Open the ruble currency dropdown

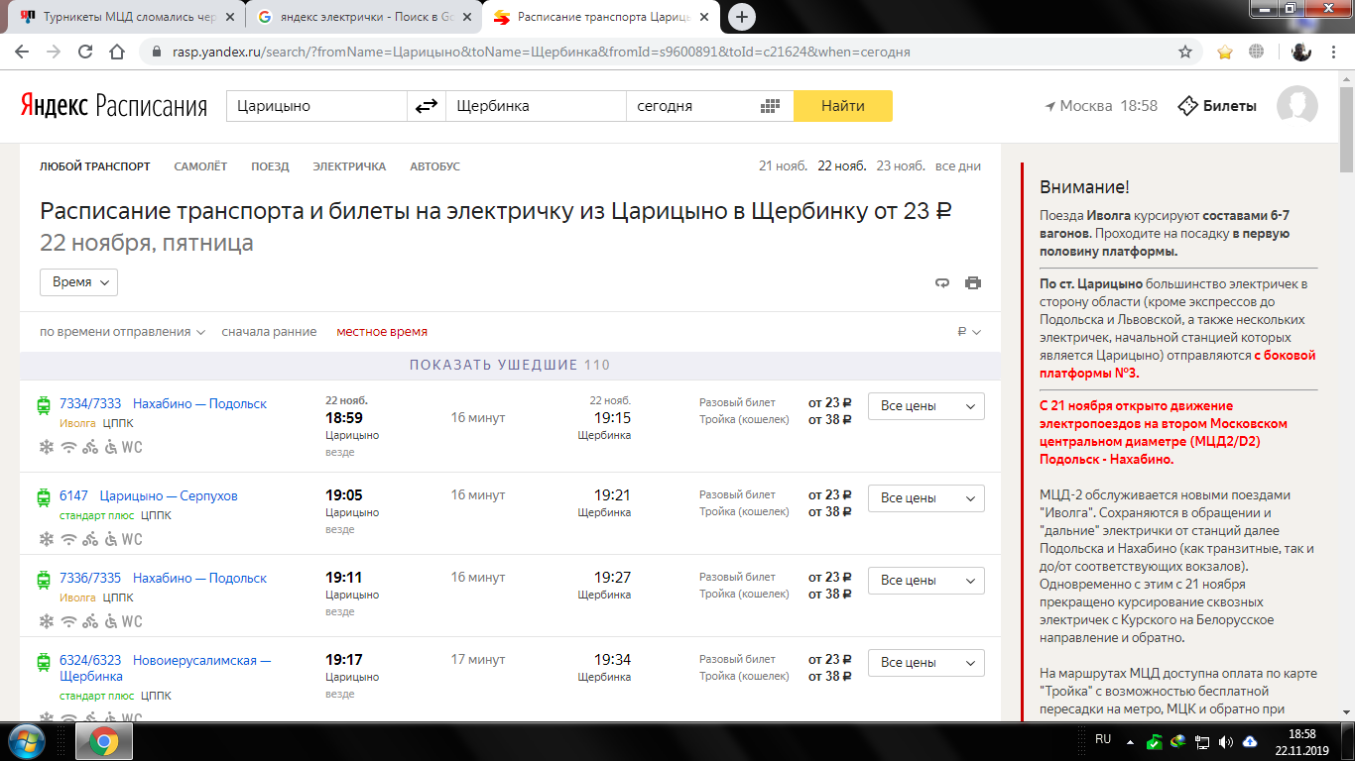(969, 332)
